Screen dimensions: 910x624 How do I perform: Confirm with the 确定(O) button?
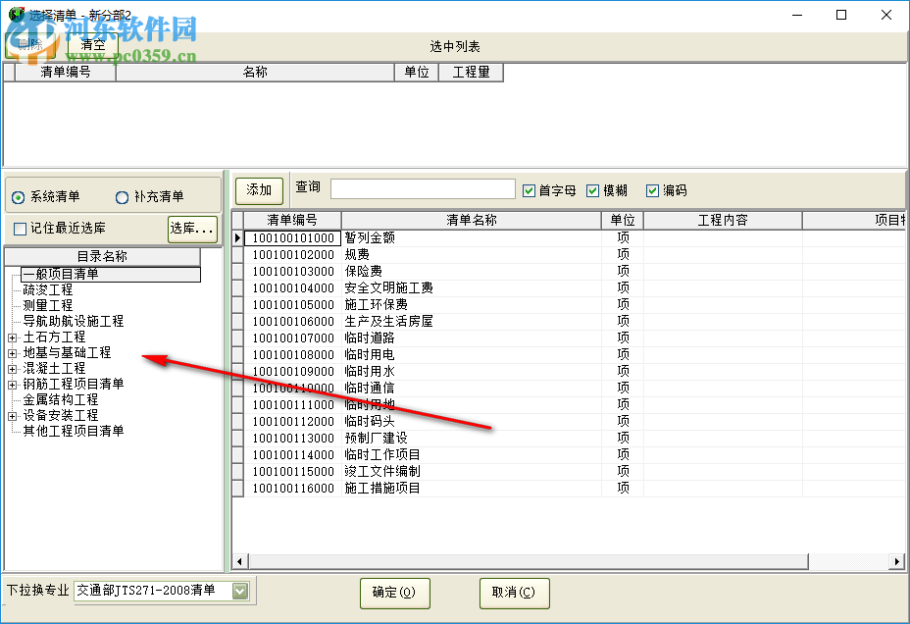tap(394, 593)
